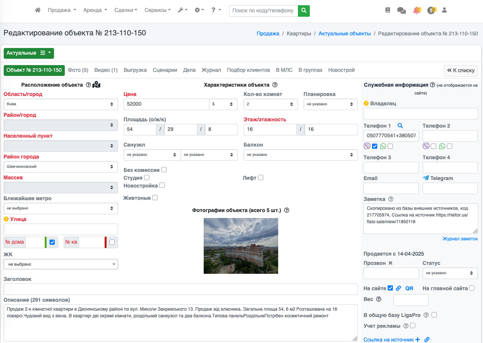Toggle the Лифт checkbox
The image size is (483, 343).
click(x=261, y=177)
